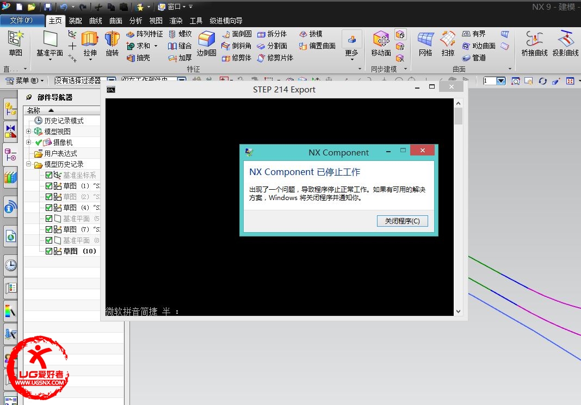Click the 阵列特征 pattern feature tool
Image resolution: width=581 pixels, height=405 pixels.
(x=145, y=34)
